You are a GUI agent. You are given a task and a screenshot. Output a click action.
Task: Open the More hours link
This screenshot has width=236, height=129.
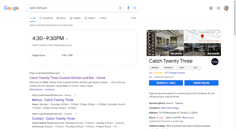[188, 118]
